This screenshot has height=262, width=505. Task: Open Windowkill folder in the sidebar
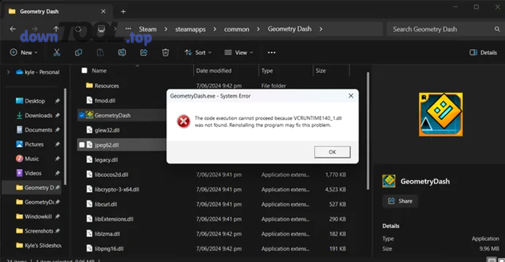coord(38,217)
